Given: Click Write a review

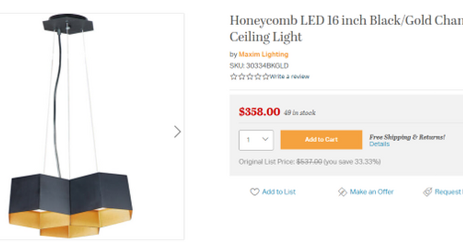Looking at the screenshot, I should coord(289,76).
